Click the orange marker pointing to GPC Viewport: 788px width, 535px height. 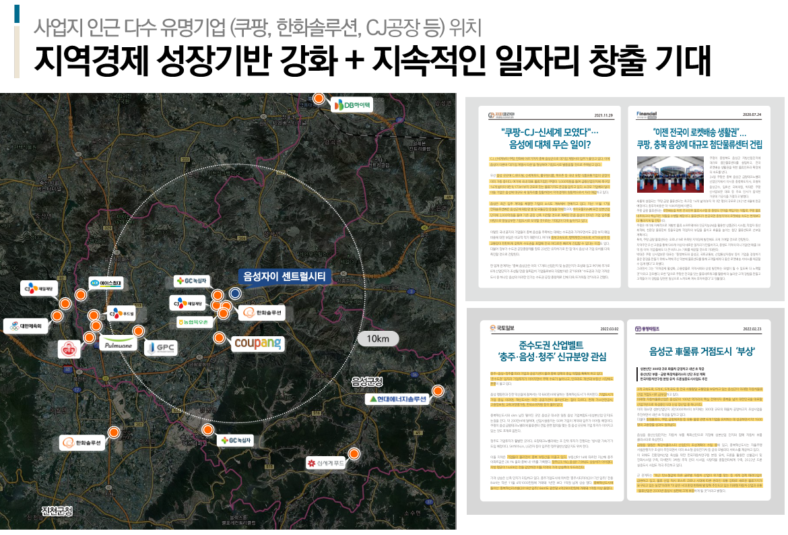(x=138, y=332)
